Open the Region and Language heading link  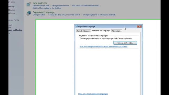tap(44, 12)
